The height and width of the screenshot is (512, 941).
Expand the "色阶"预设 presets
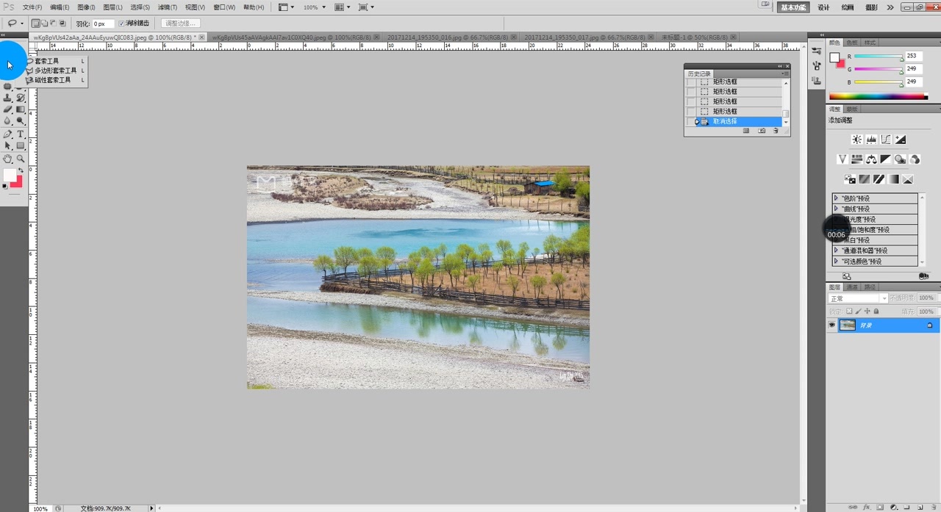(x=836, y=198)
